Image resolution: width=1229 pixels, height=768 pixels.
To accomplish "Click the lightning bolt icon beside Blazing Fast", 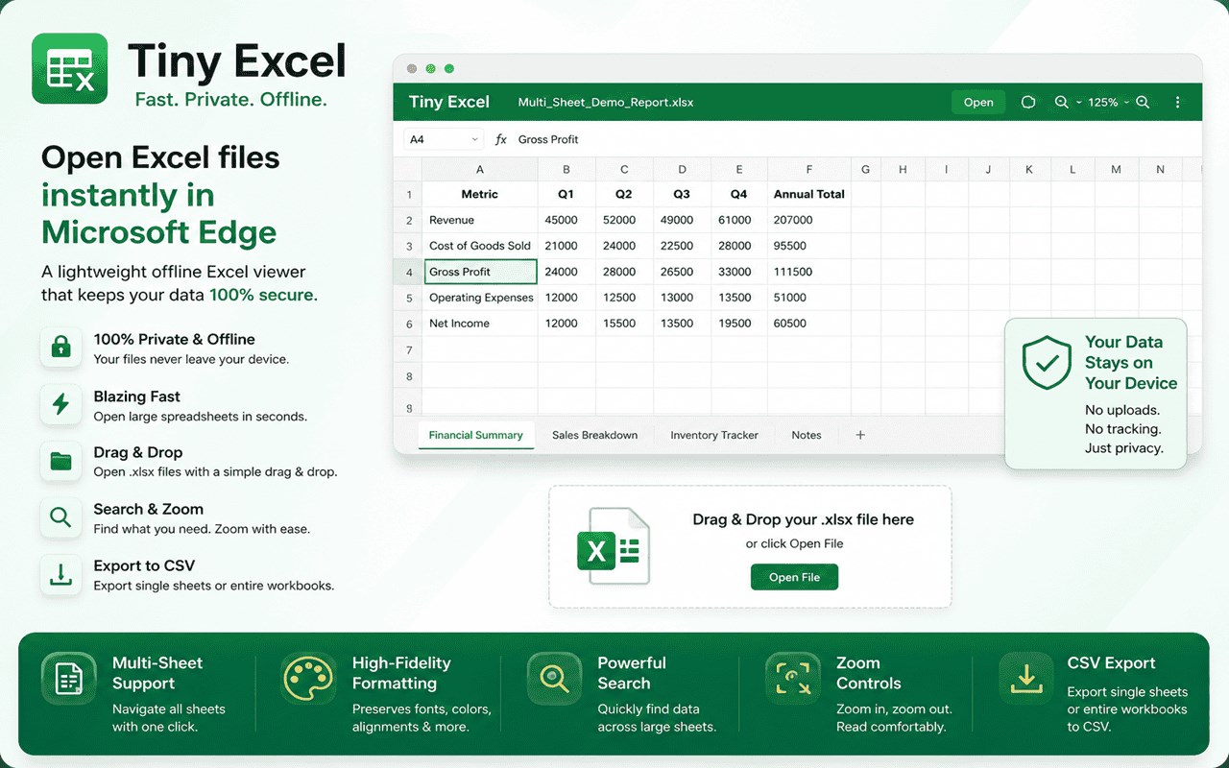I will (x=60, y=404).
